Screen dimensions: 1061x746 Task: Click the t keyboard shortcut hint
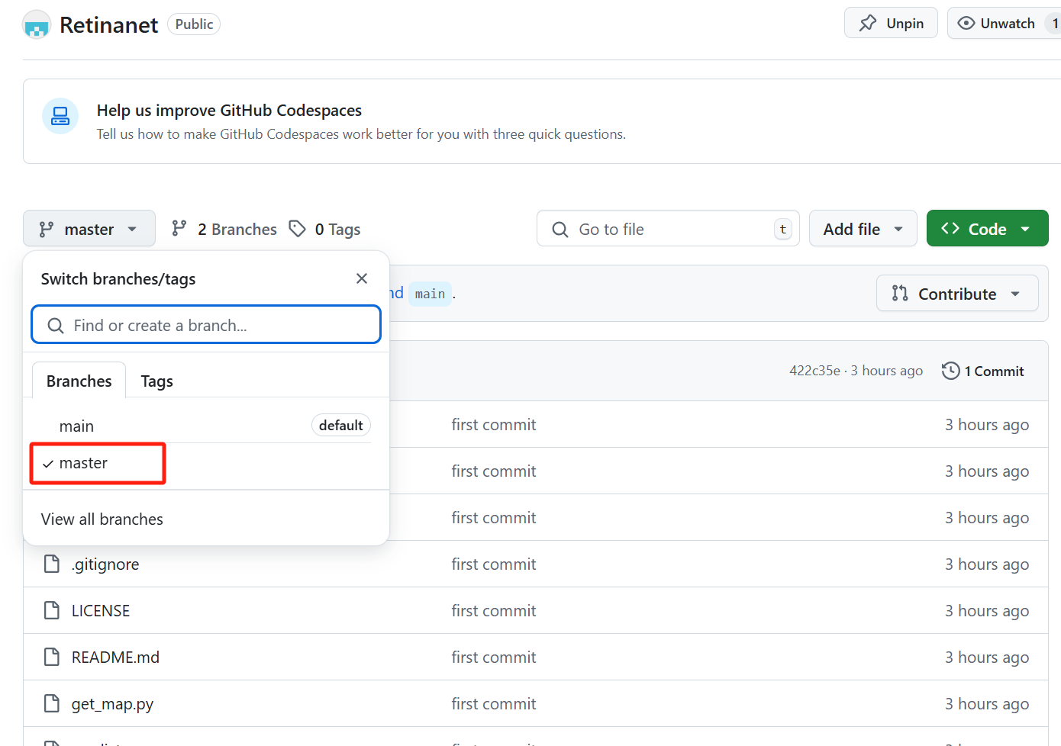[782, 229]
